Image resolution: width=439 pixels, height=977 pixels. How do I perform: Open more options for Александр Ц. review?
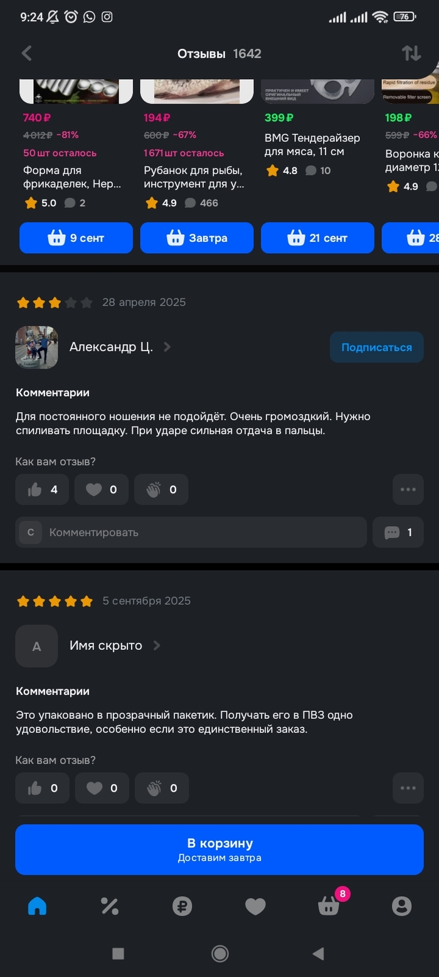pyautogui.click(x=408, y=490)
